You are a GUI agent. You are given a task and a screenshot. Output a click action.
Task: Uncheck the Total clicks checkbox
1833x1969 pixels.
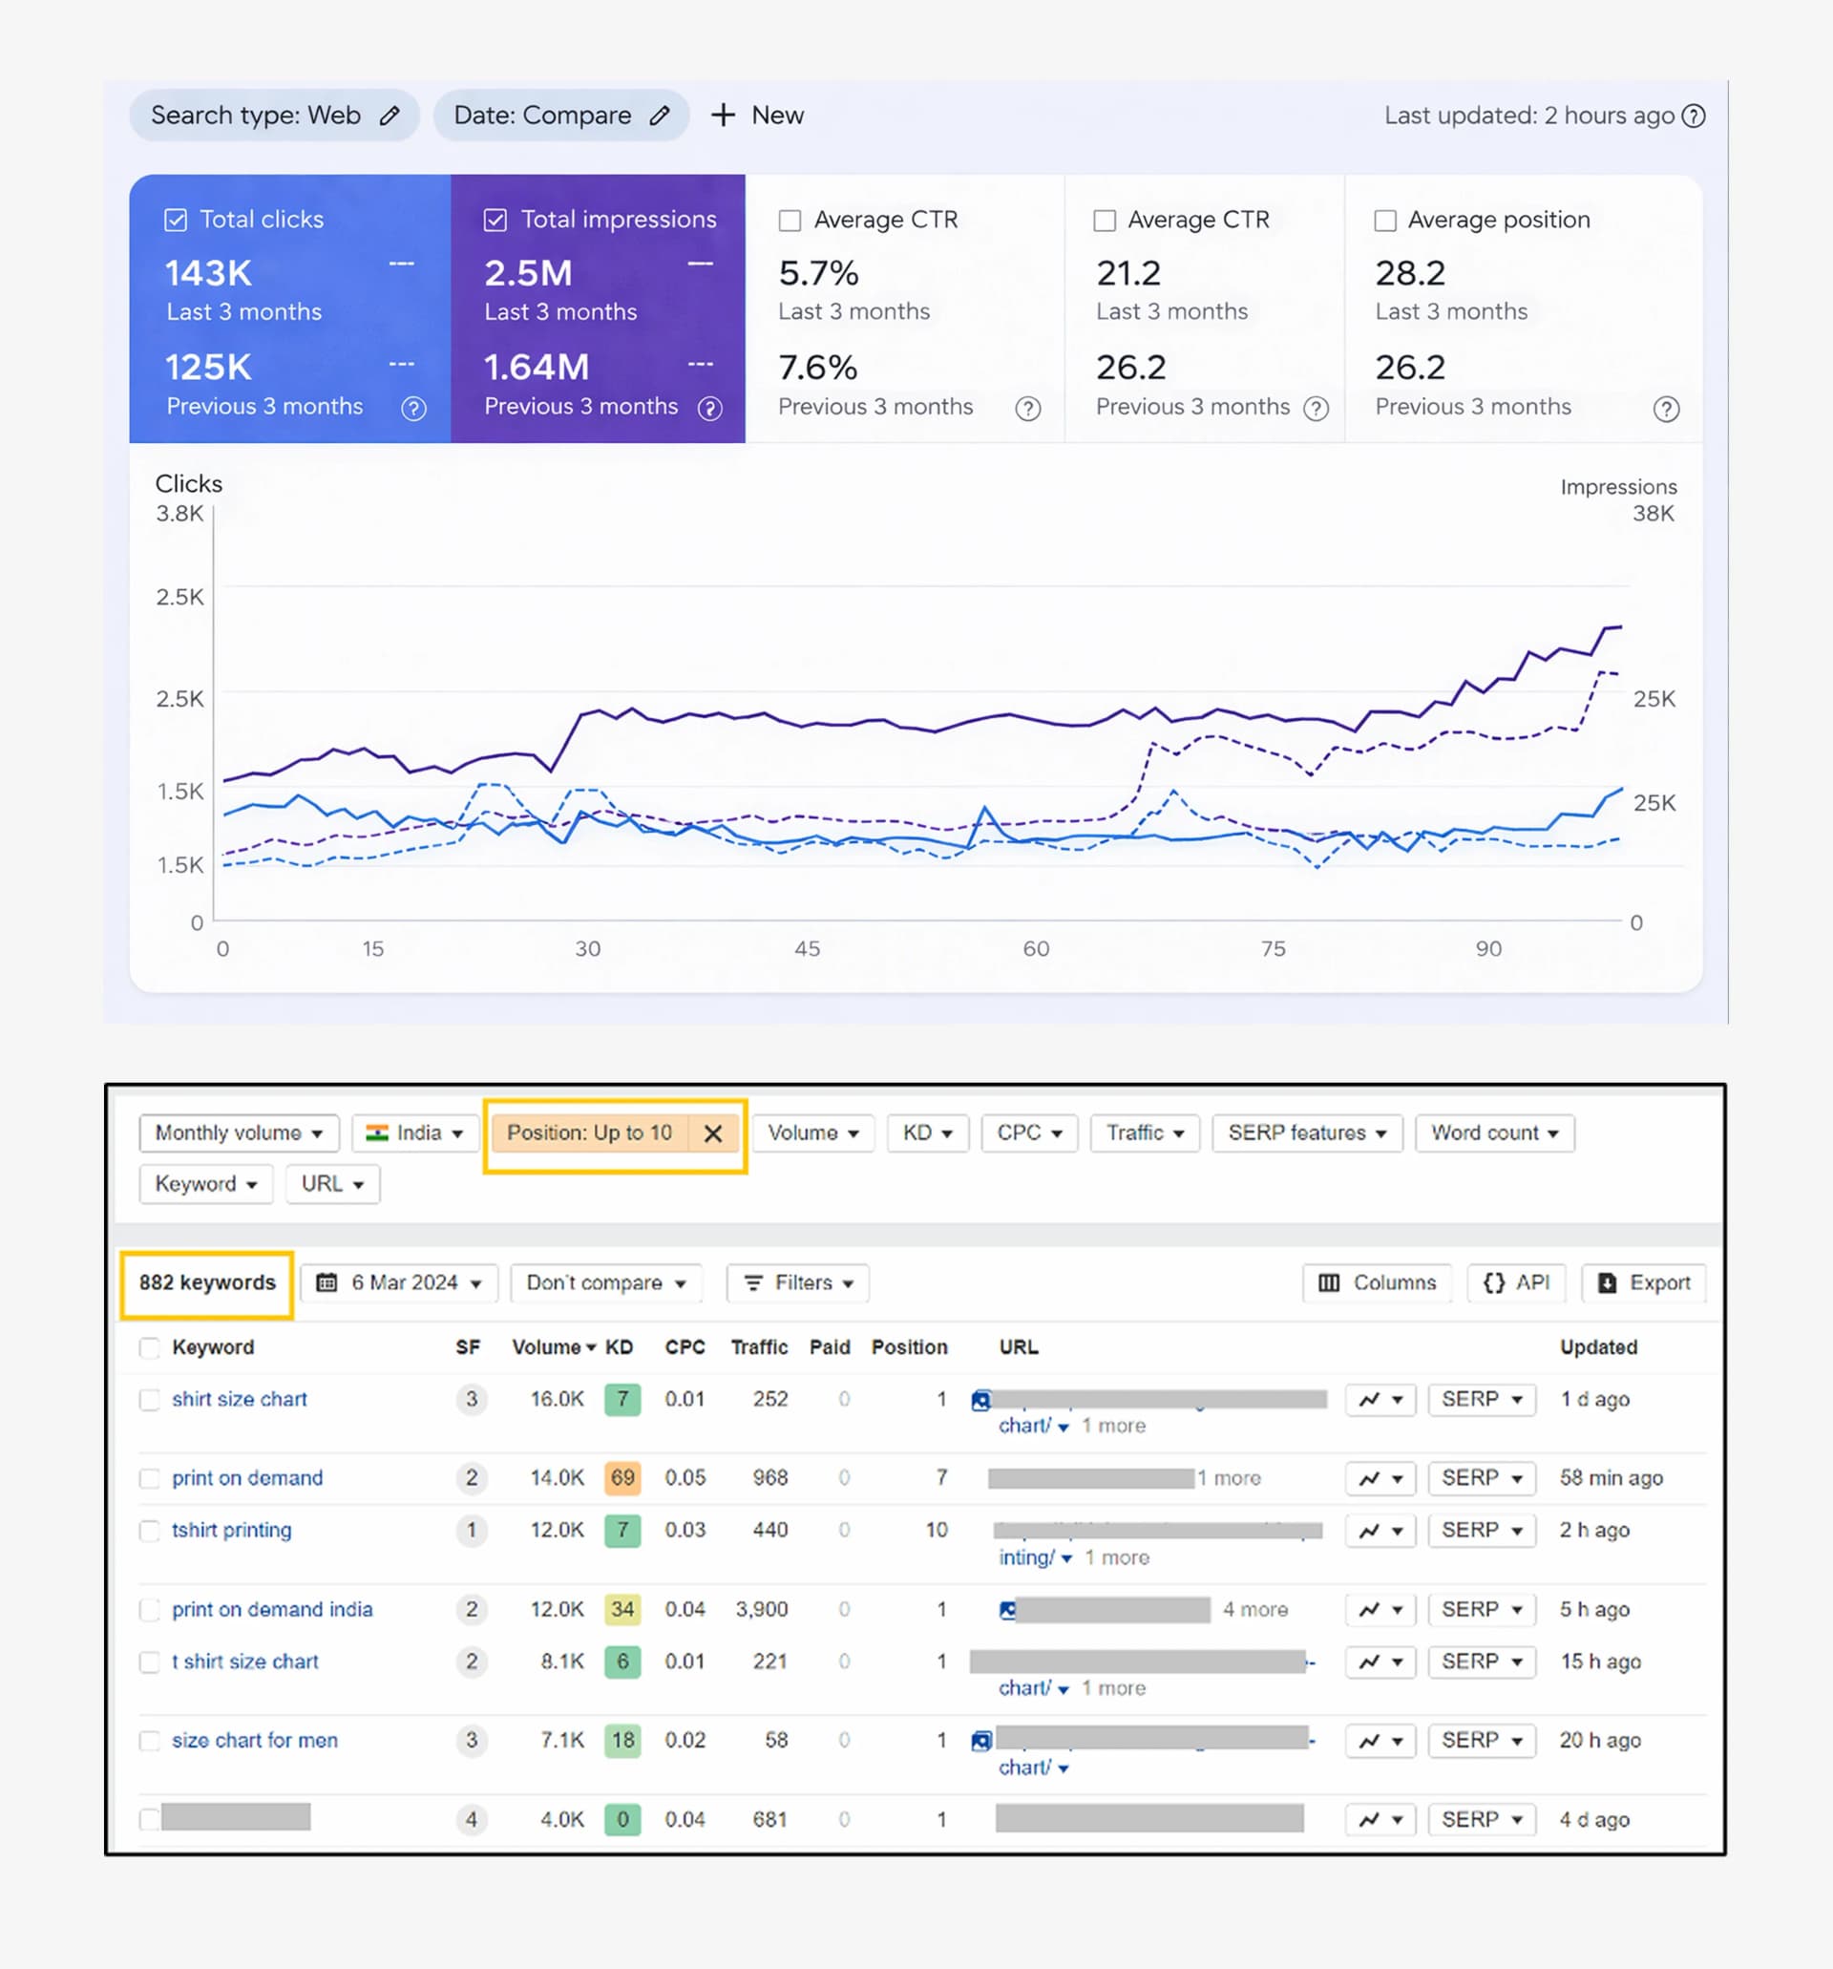(176, 220)
